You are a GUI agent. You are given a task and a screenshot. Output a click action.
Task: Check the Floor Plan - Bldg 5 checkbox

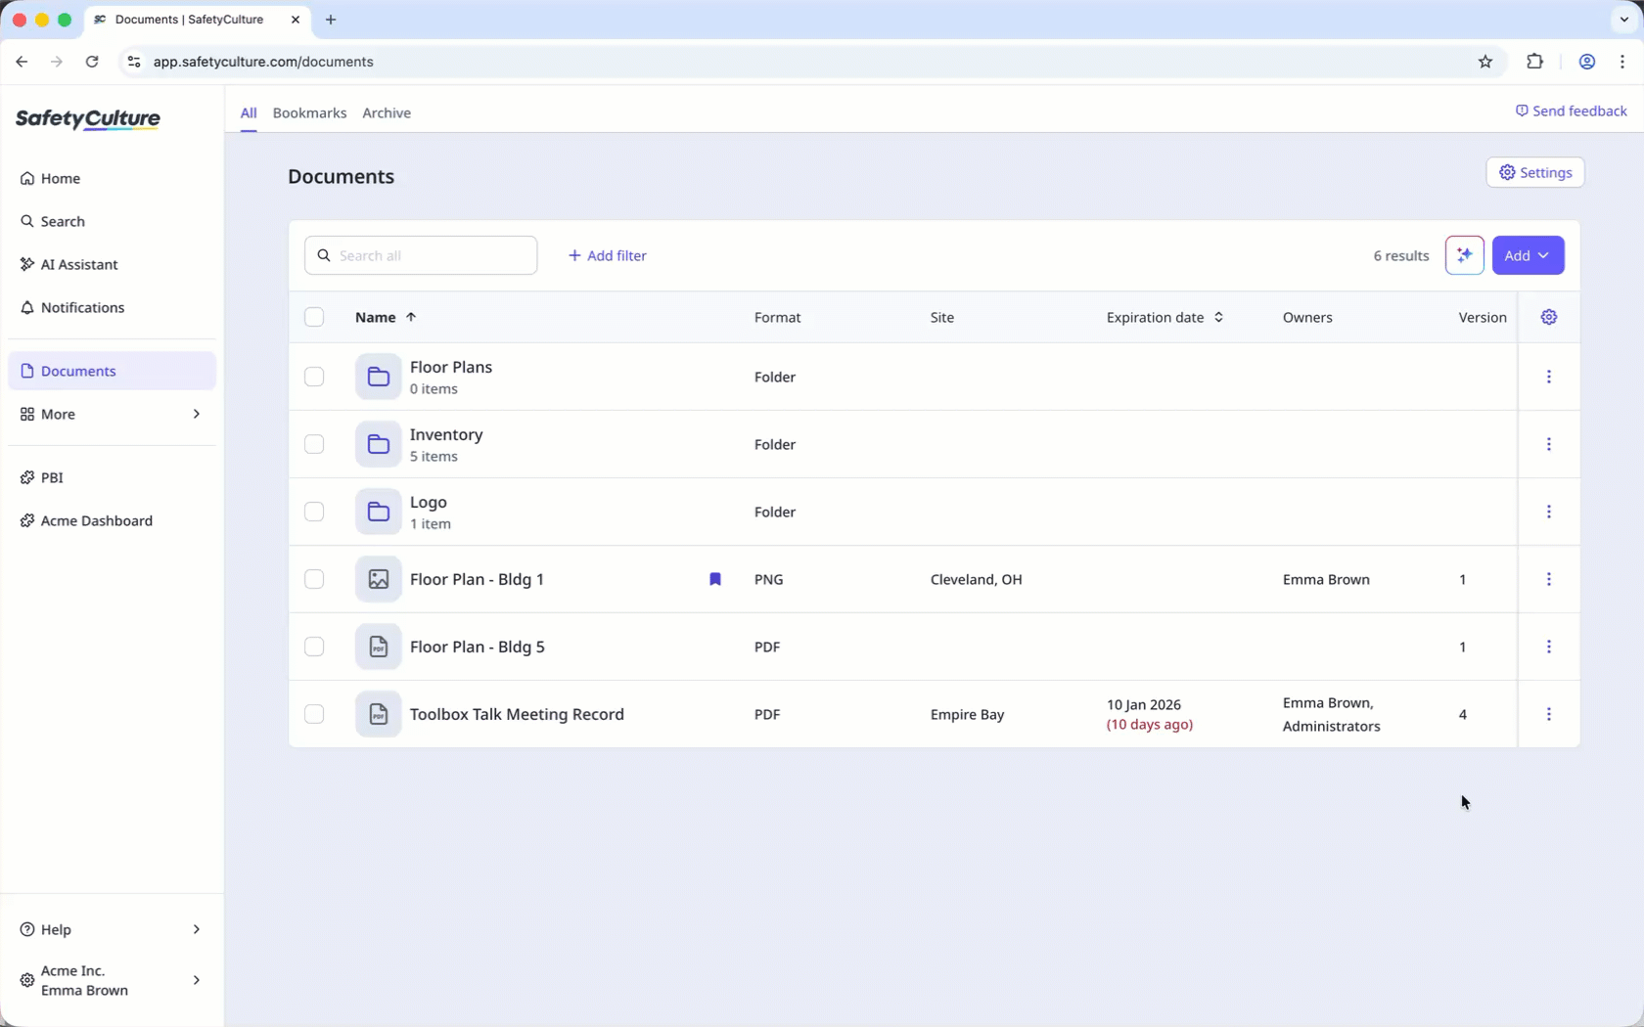point(314,647)
